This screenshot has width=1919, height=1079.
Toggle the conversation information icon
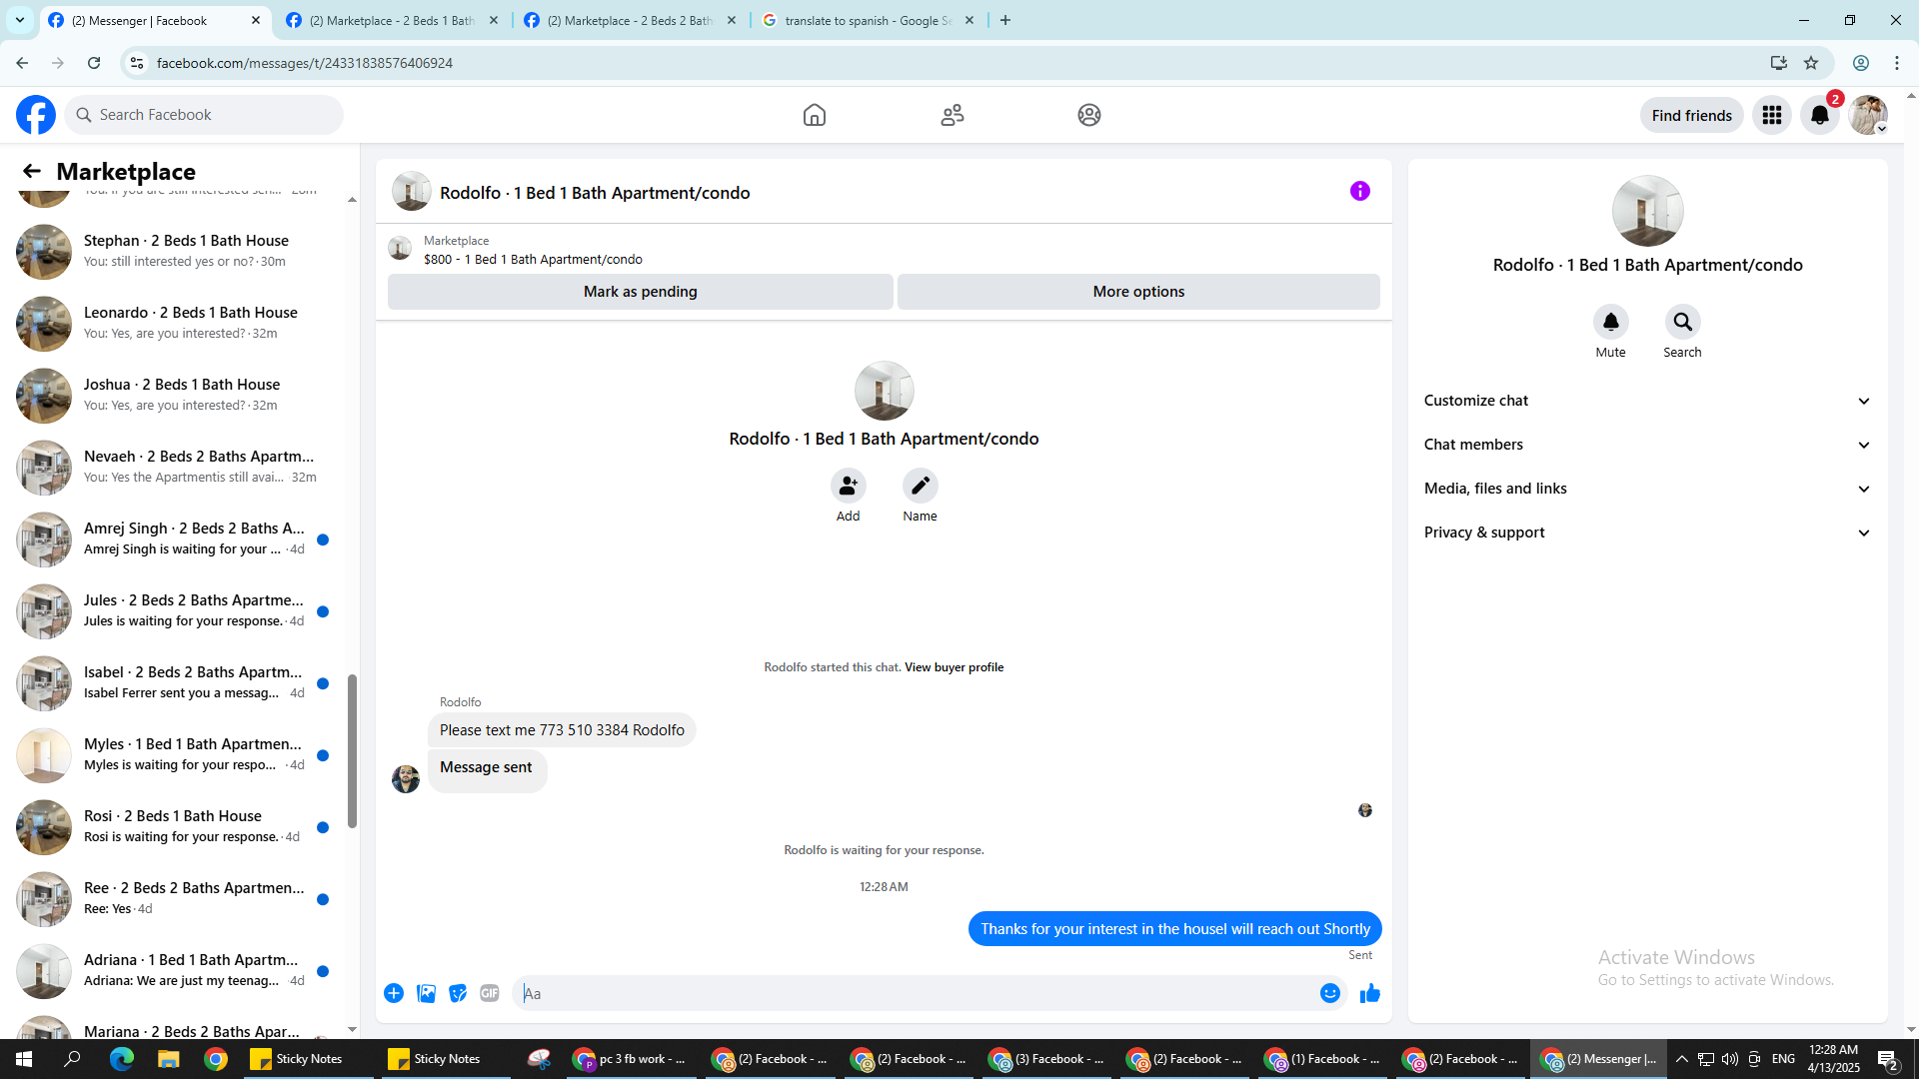pyautogui.click(x=1360, y=191)
